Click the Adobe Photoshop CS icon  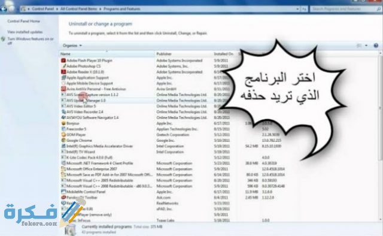tap(63, 66)
